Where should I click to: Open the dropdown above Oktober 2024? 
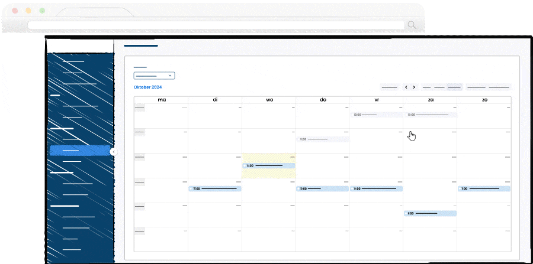point(155,76)
